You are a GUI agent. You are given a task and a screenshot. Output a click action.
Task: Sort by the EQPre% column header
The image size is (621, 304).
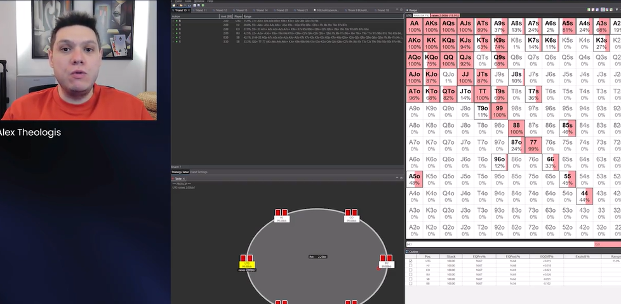coord(479,256)
